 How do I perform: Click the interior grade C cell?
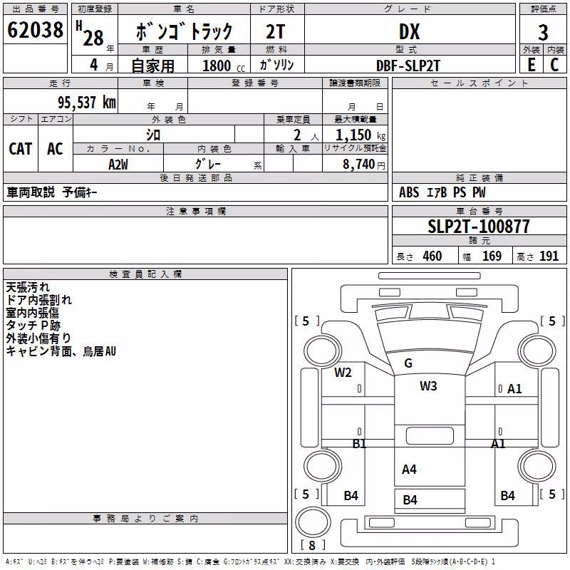click(x=555, y=65)
